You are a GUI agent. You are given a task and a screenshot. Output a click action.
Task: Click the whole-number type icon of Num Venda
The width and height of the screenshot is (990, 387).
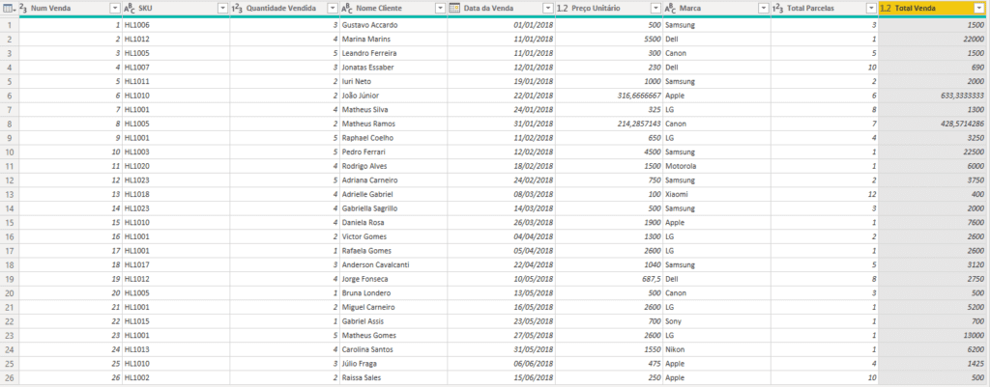23,8
